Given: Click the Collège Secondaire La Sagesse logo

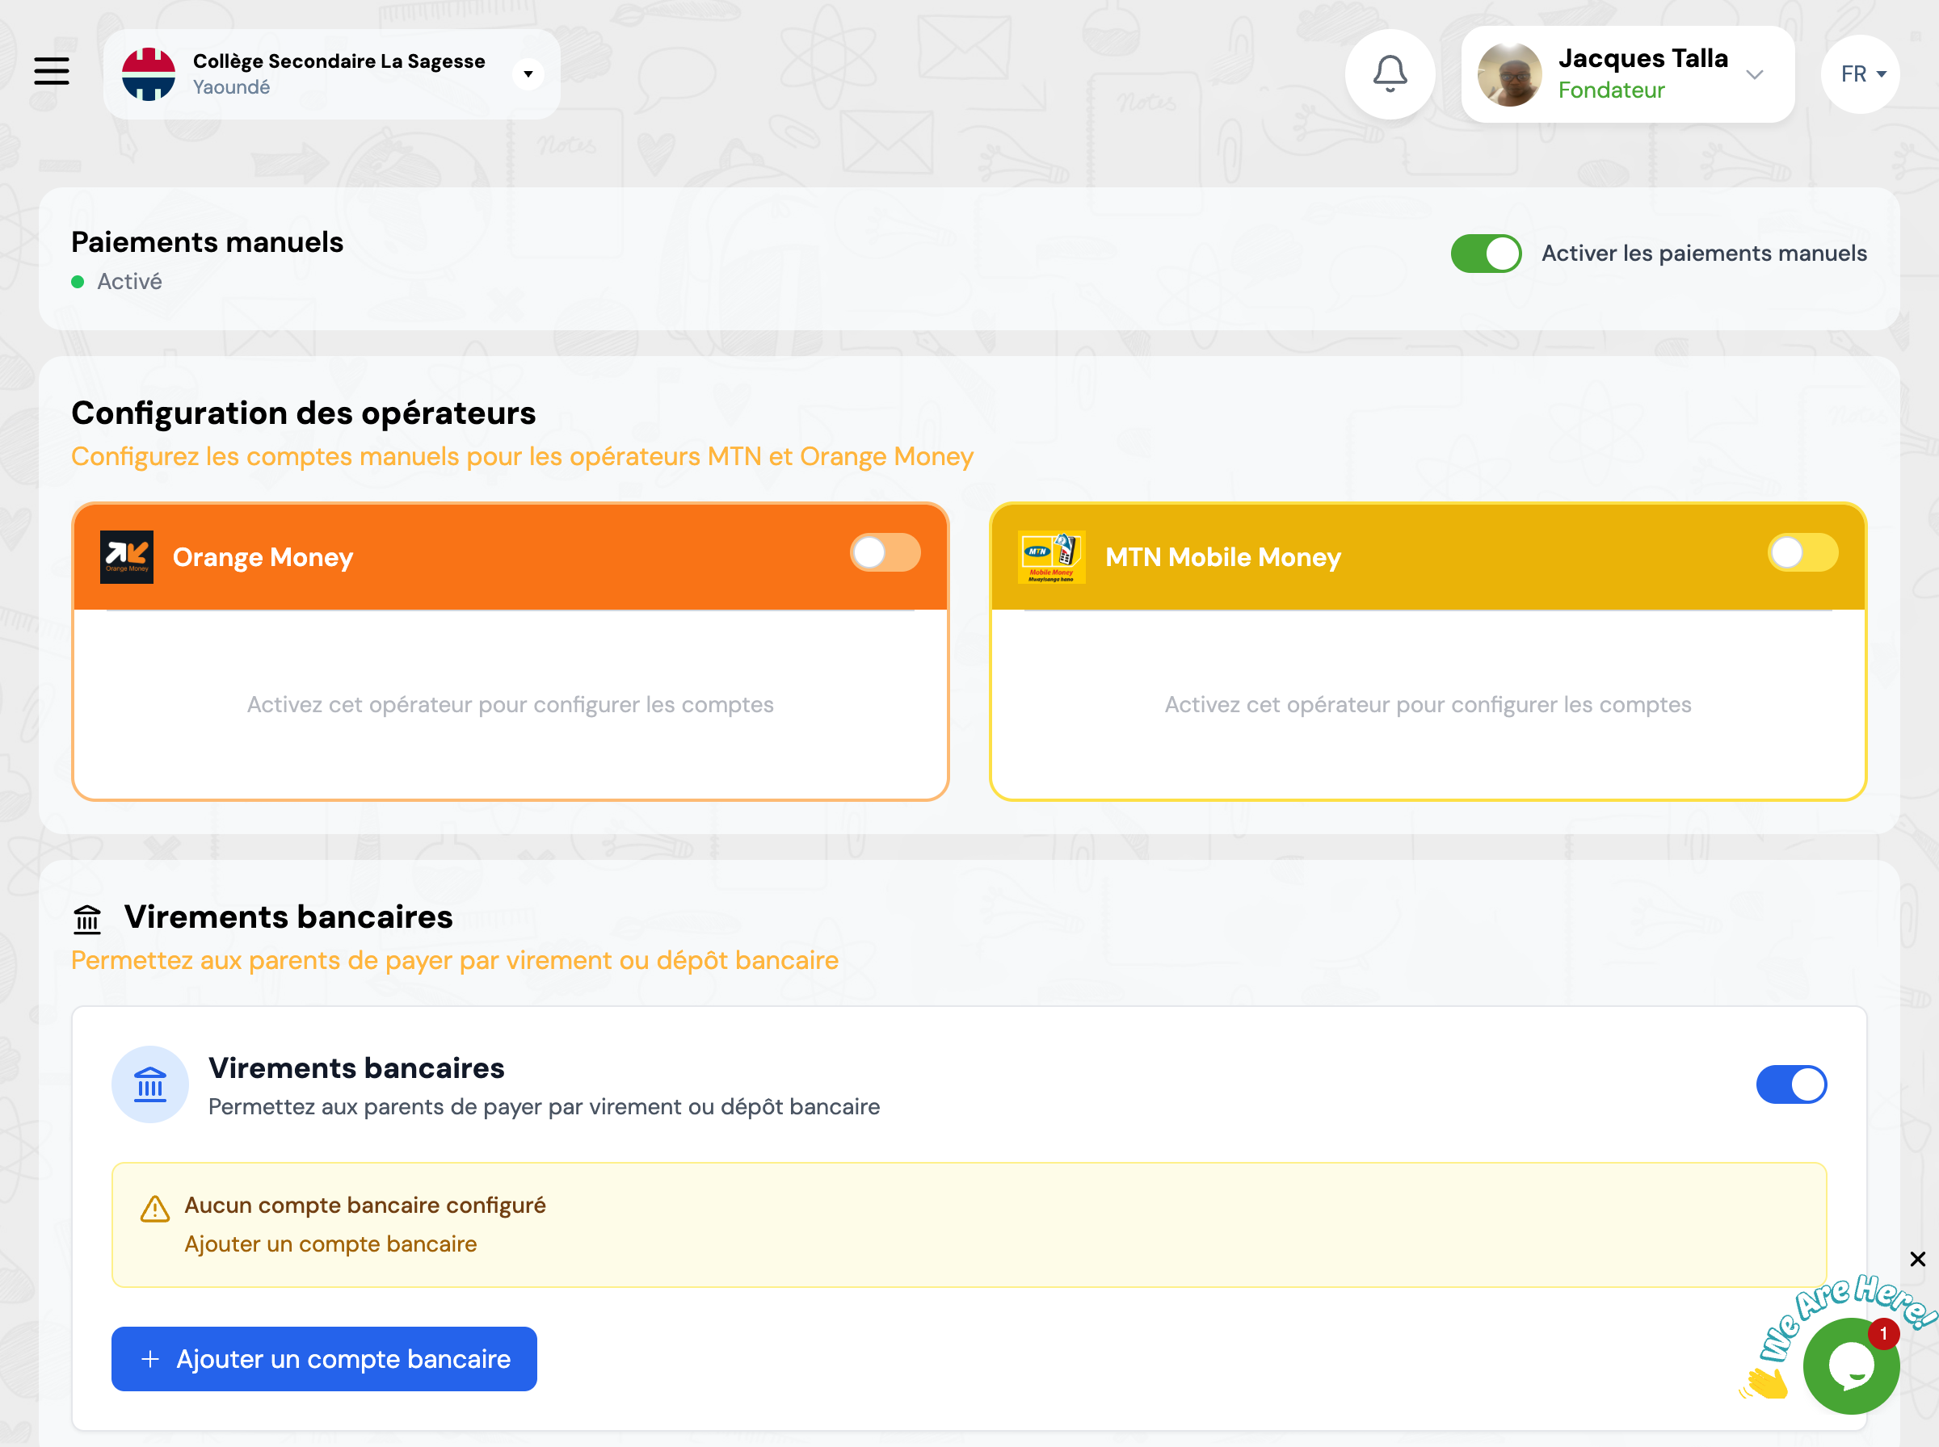Looking at the screenshot, I should [x=151, y=73].
